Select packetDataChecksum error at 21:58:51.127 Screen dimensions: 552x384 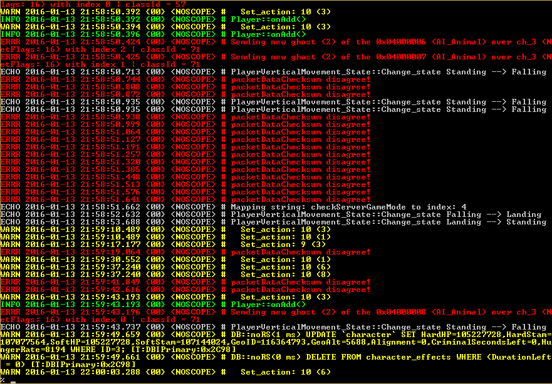[x=185, y=139]
